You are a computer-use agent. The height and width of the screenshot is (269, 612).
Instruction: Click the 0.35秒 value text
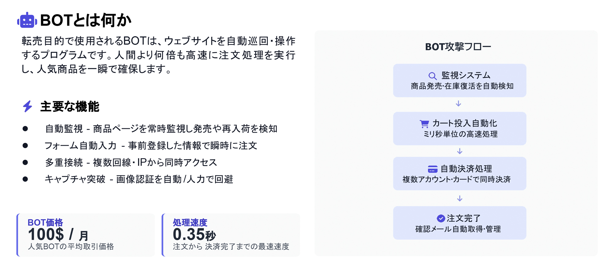coord(194,235)
